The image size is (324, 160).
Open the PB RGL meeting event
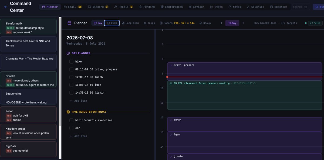pyautogui.click(x=245, y=95)
